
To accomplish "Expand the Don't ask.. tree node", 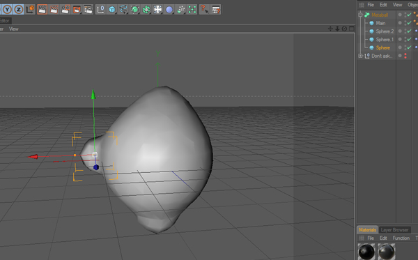I will click(360, 56).
